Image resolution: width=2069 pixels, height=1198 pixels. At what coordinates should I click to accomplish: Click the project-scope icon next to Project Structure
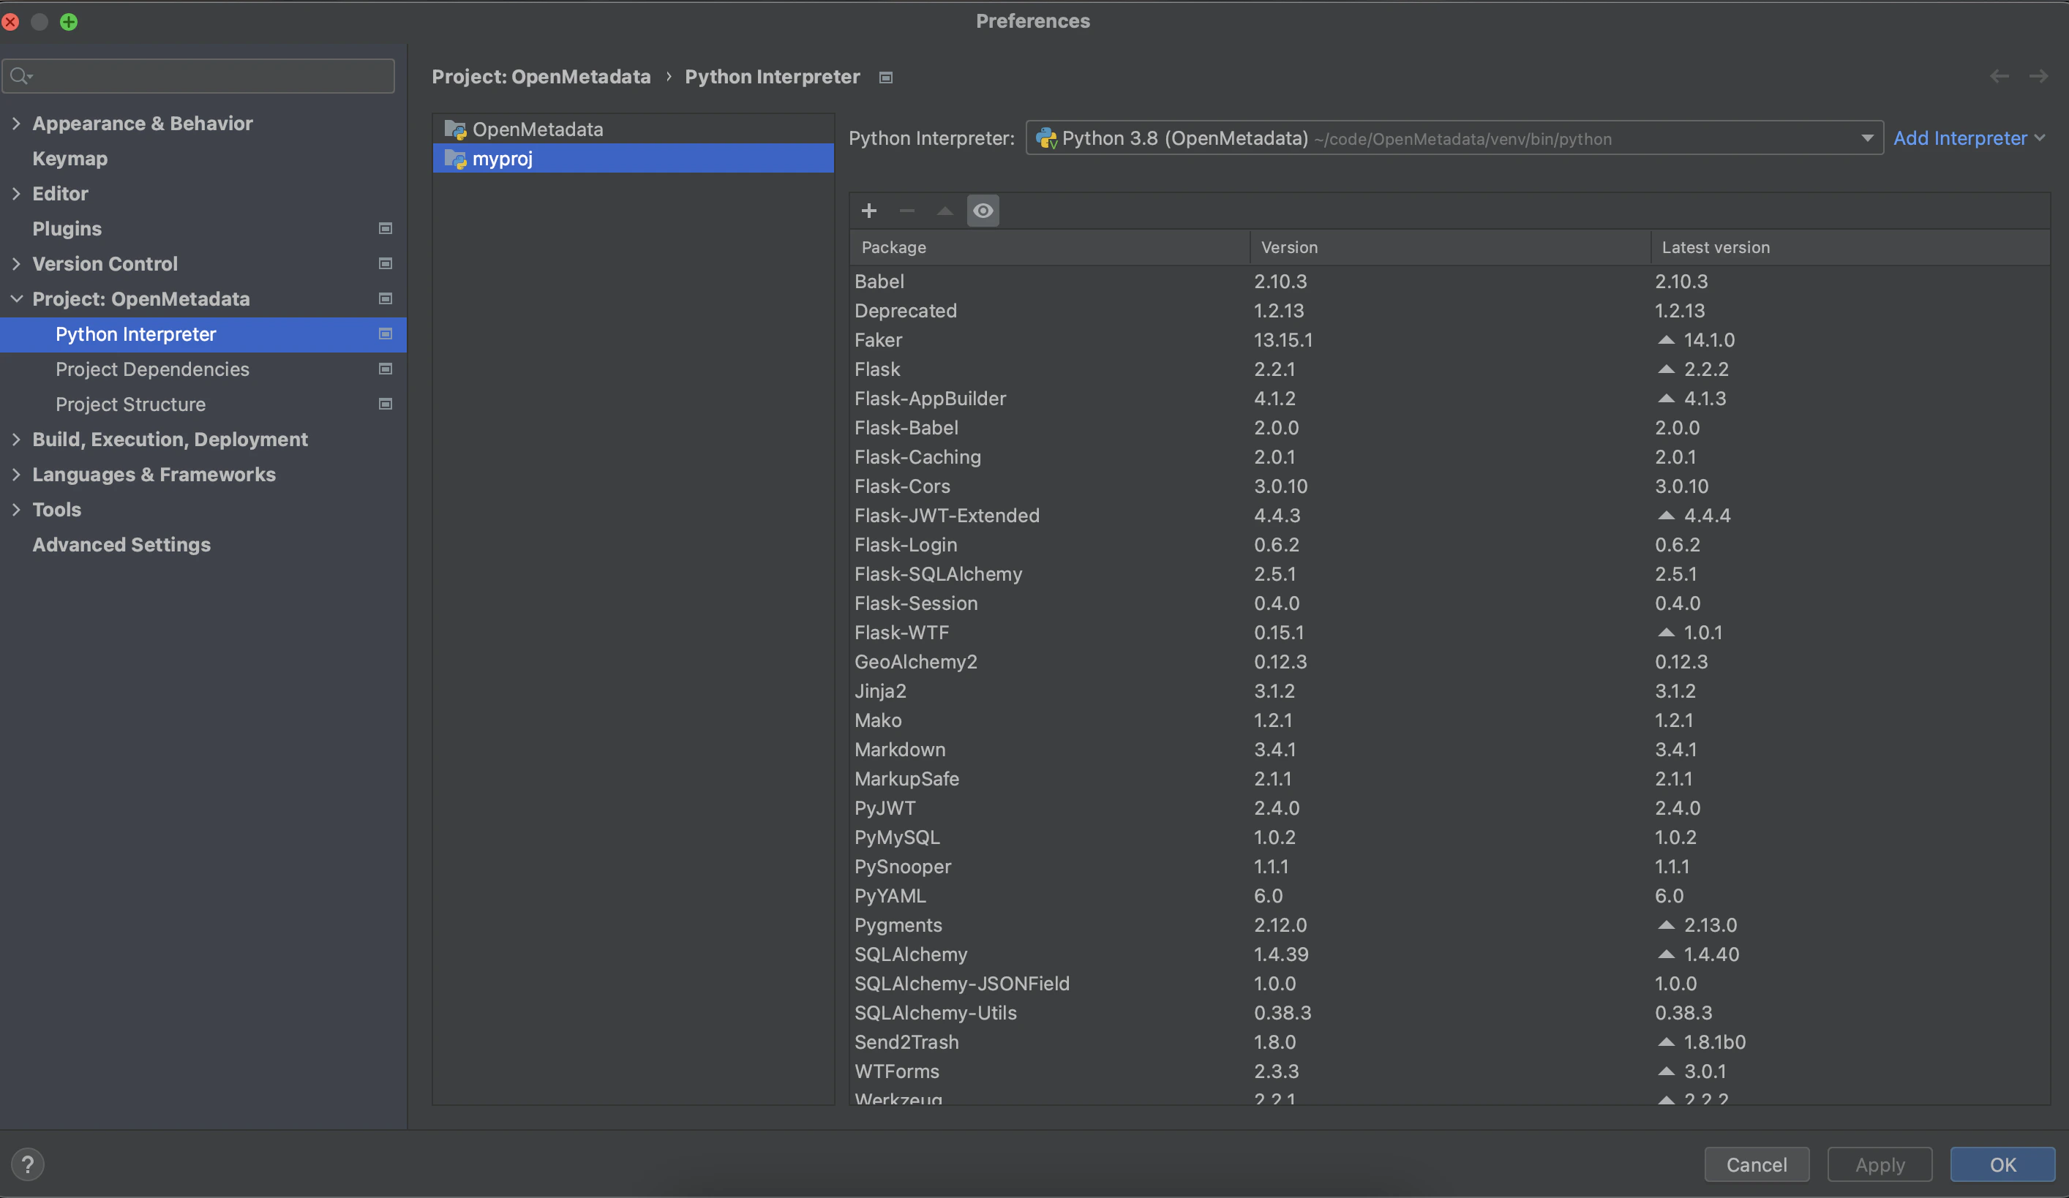[x=385, y=404]
